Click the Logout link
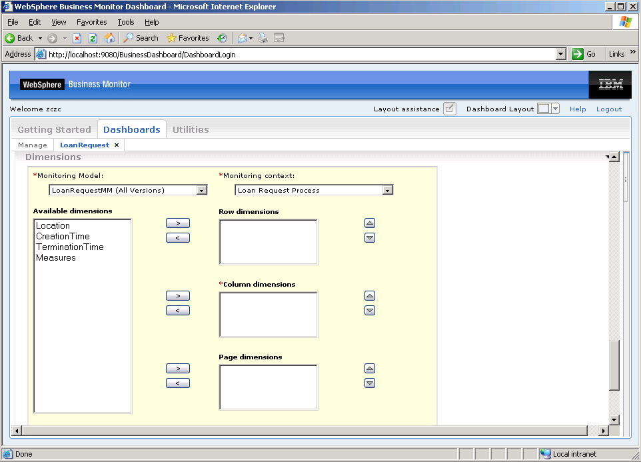The width and height of the screenshot is (641, 462). tap(609, 109)
